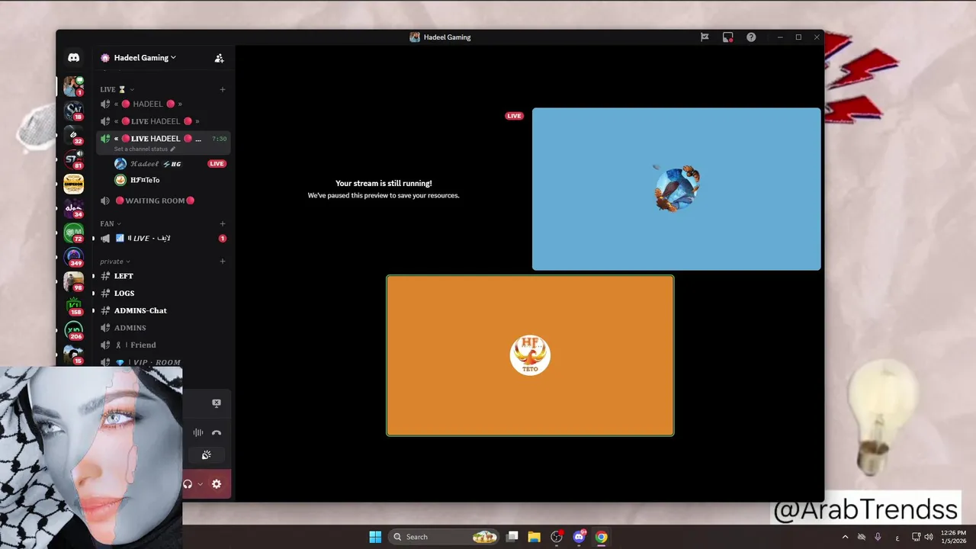Open the first server icon, badge 1
Image resolution: width=976 pixels, height=549 pixels.
(73, 85)
